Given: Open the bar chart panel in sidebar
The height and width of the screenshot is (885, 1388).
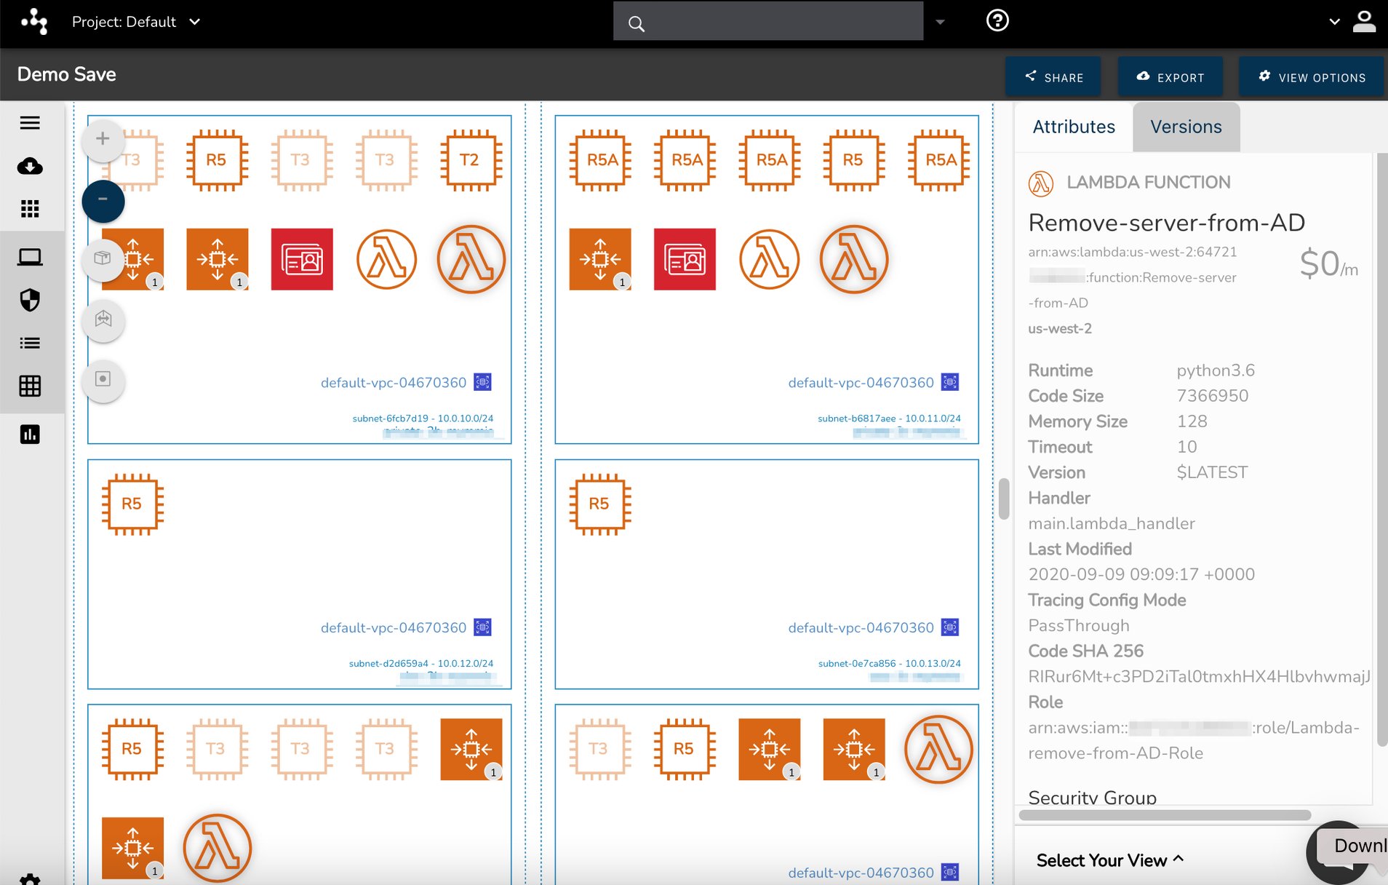Looking at the screenshot, I should (x=30, y=434).
